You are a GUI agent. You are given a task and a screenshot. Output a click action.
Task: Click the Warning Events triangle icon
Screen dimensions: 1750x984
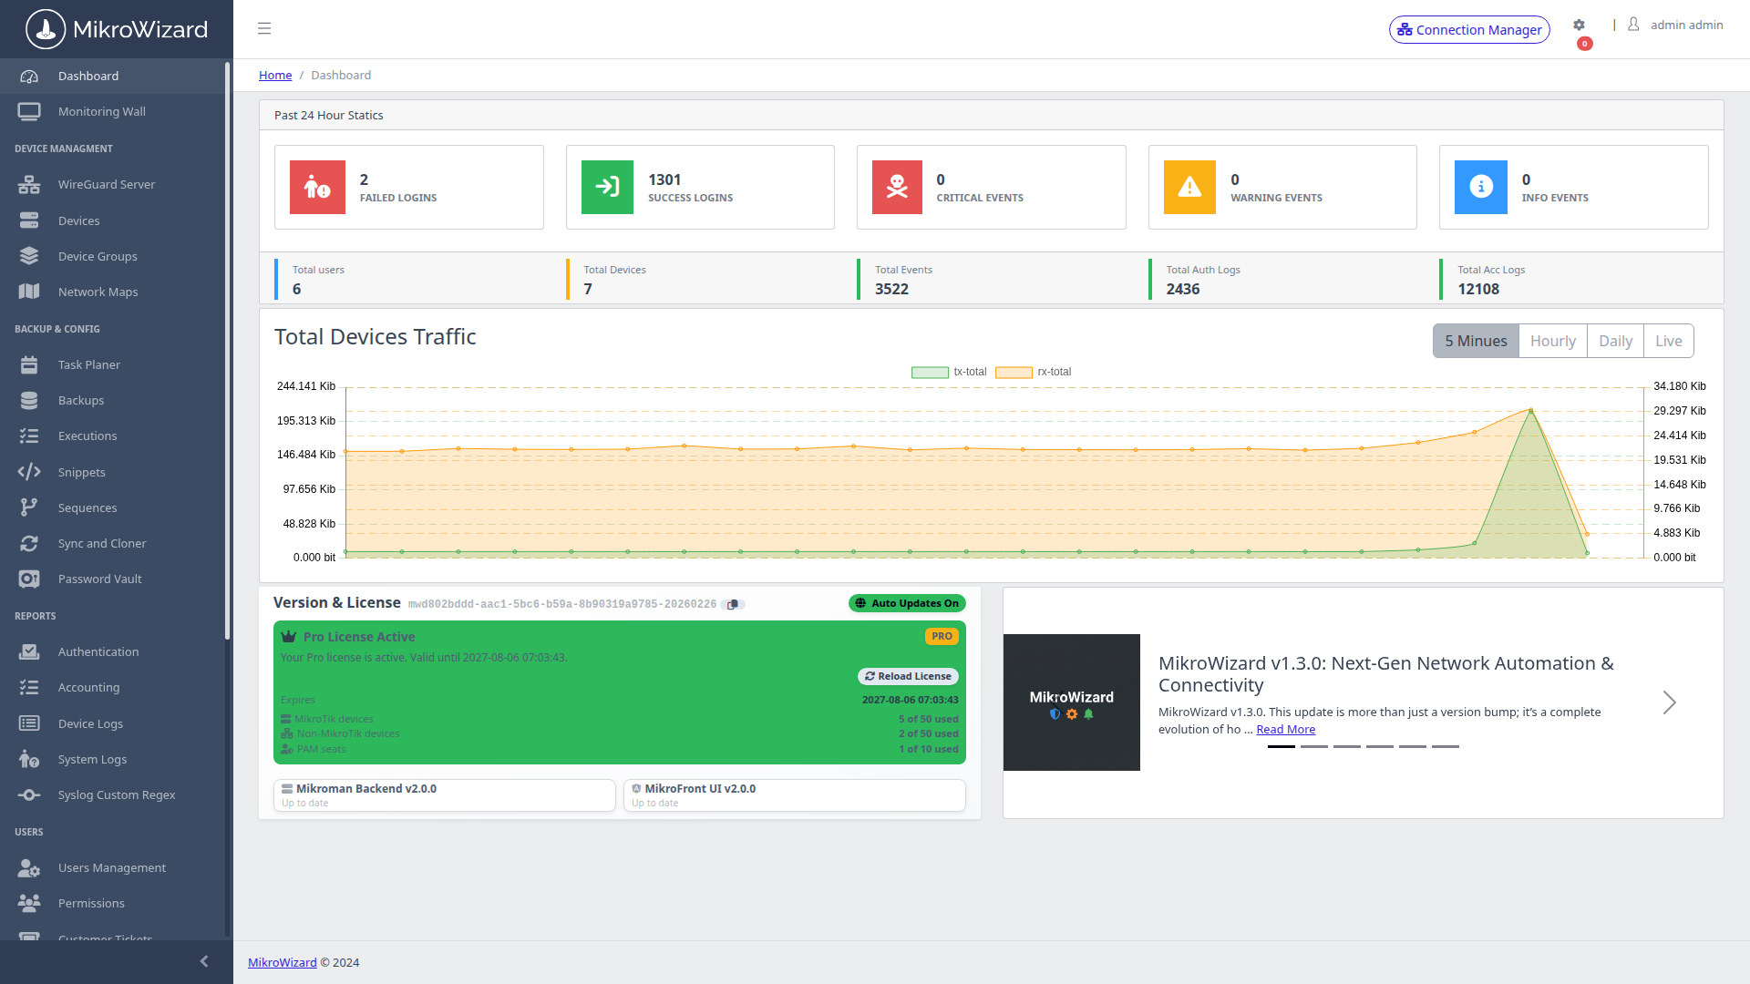coord(1189,188)
